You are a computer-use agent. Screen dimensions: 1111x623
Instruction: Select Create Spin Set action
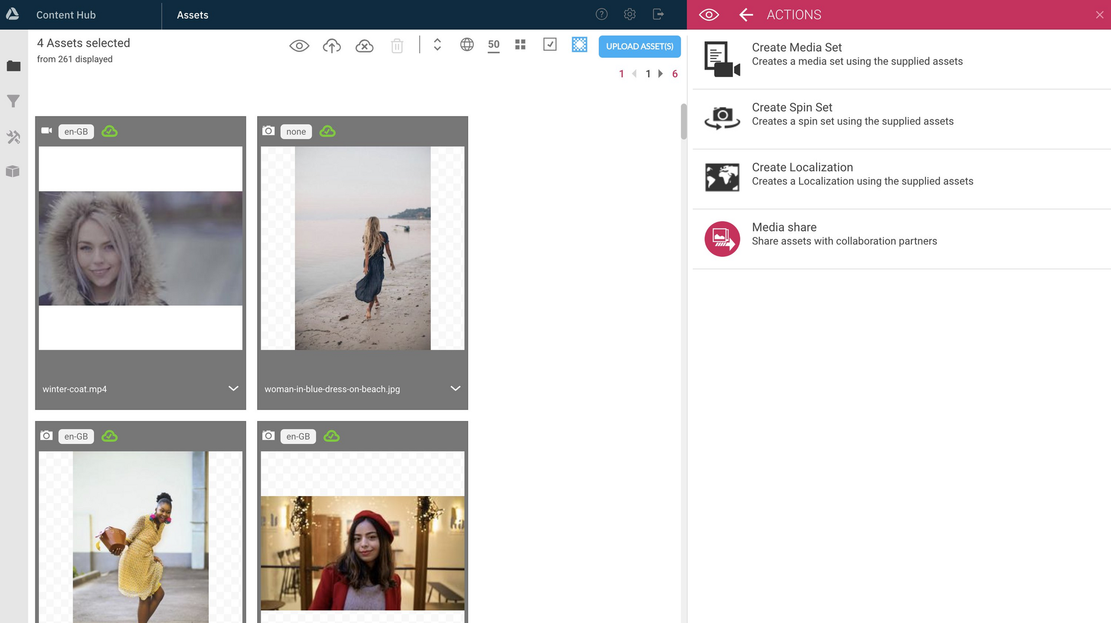click(901, 119)
